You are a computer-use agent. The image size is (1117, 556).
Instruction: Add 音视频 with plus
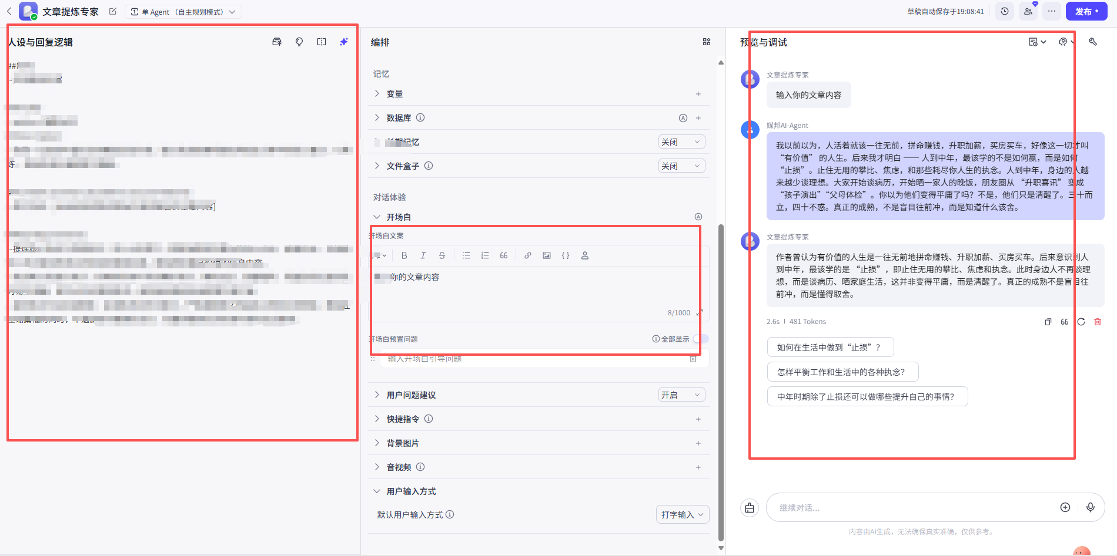[x=698, y=467]
